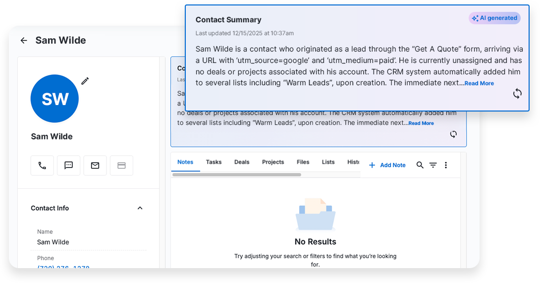Click the email envelope icon button

point(95,166)
